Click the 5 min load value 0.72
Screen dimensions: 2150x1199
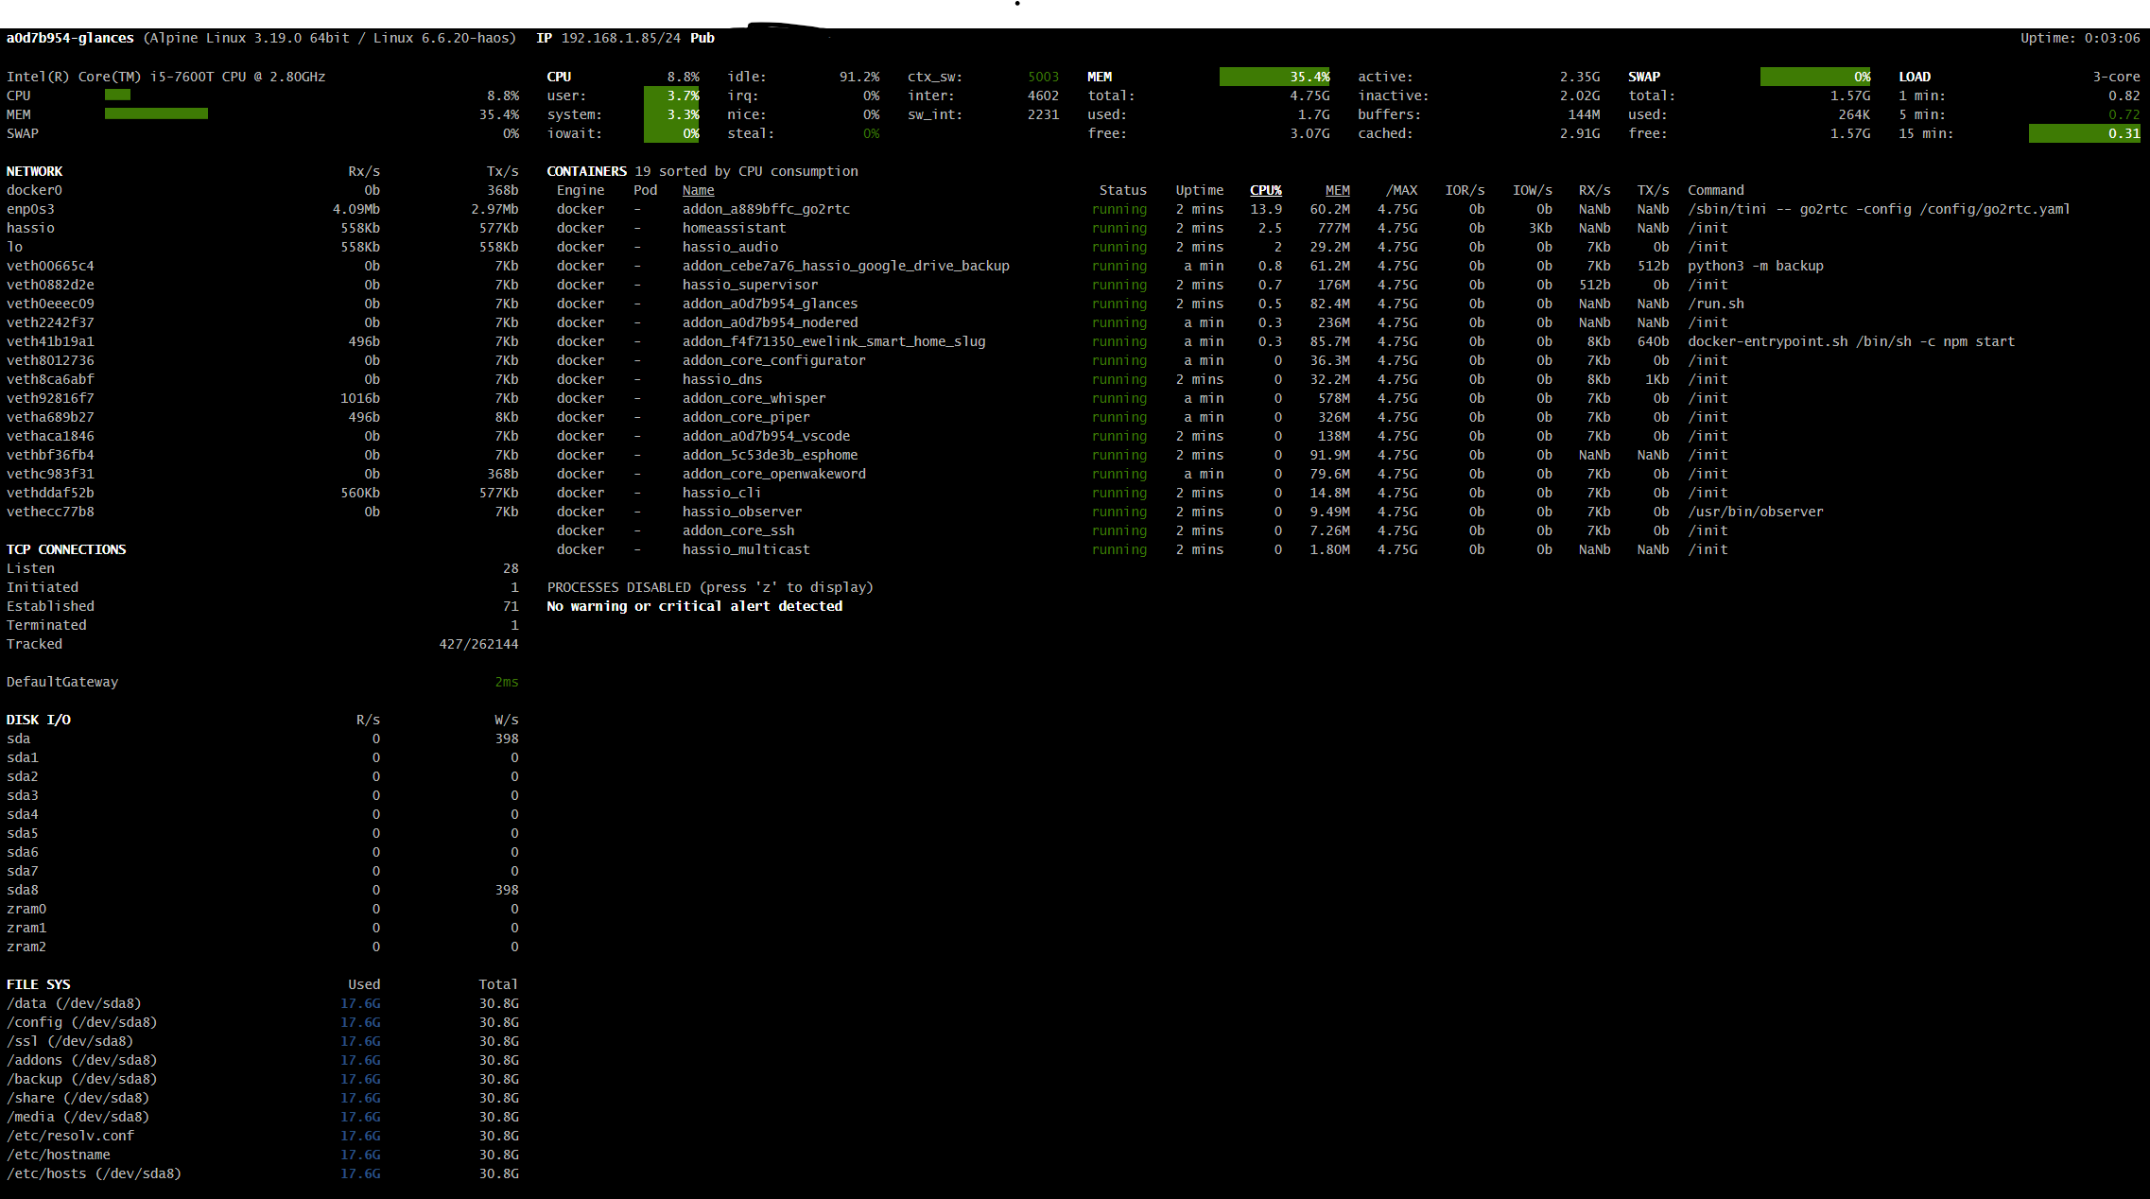coord(2124,114)
